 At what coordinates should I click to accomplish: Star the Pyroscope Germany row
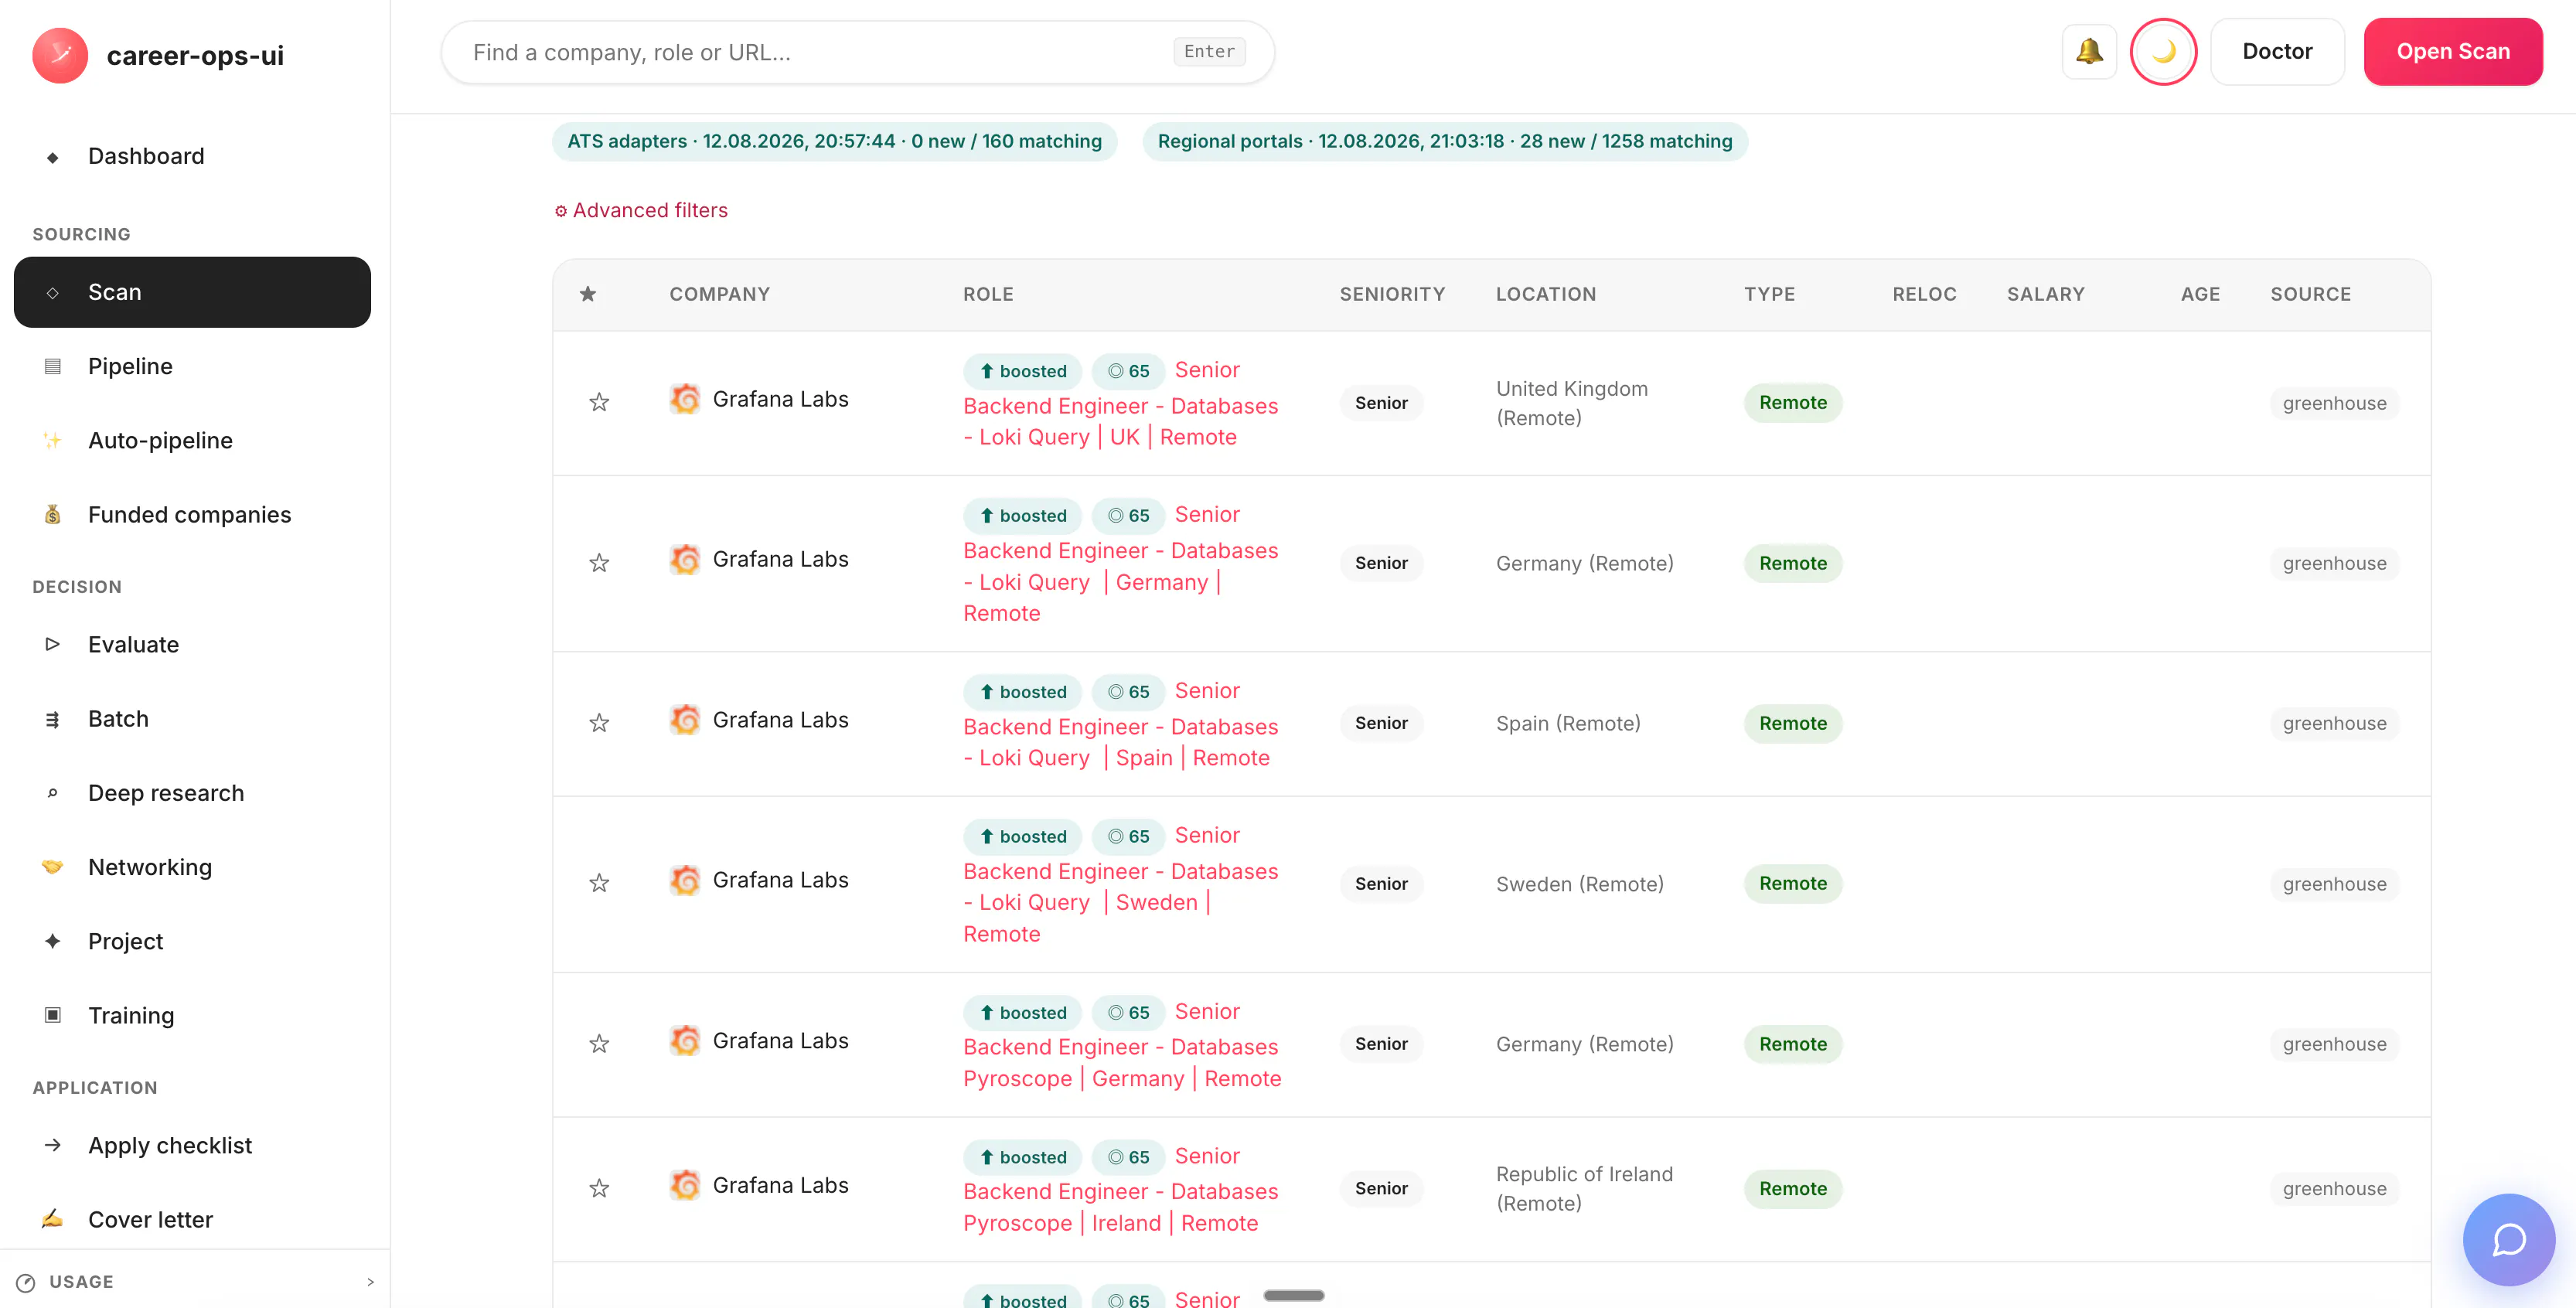pos(599,1044)
